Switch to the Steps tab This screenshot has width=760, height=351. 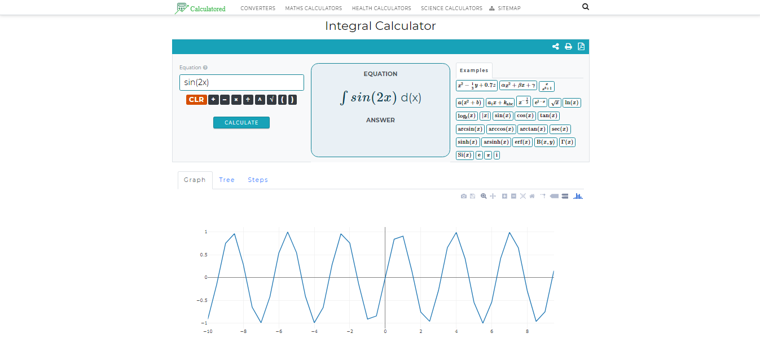pos(258,180)
